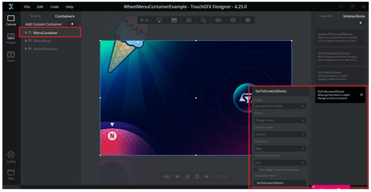The width and height of the screenshot is (371, 192).
Task: Add a new interaction with plus icon
Action: (360, 23)
